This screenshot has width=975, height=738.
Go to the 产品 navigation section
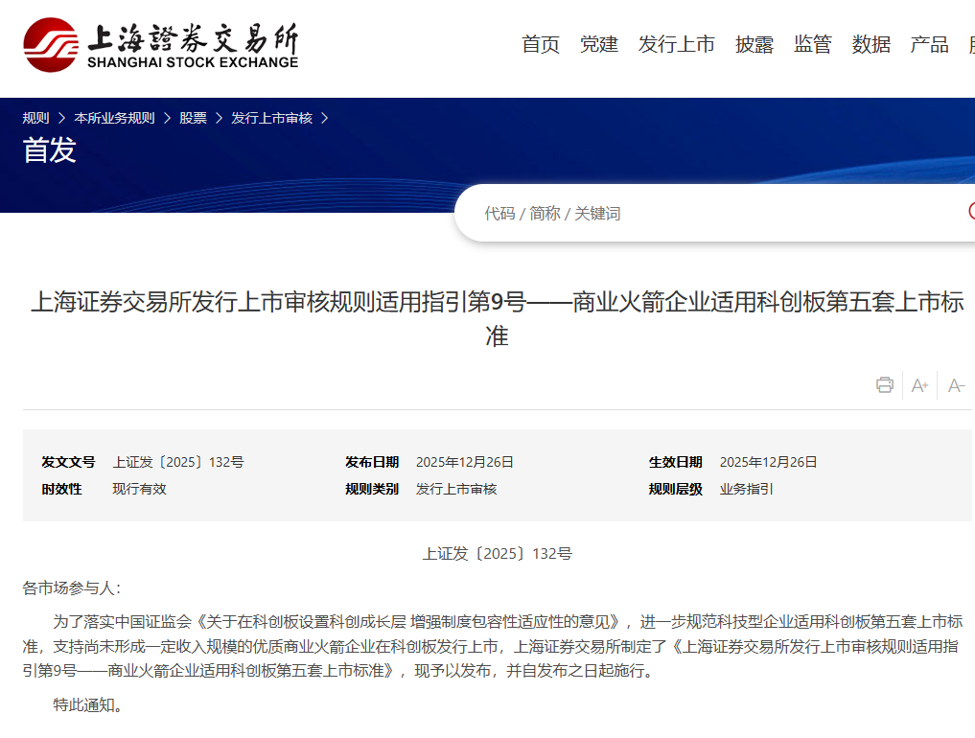pos(929,44)
